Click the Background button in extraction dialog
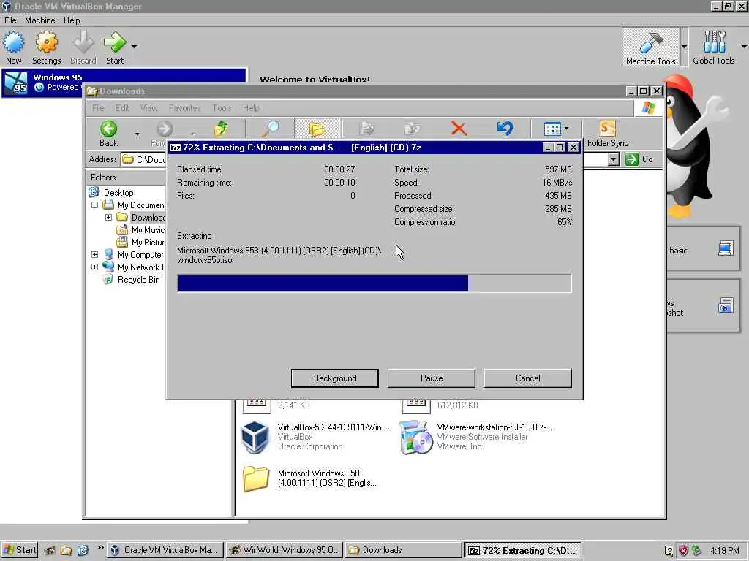The image size is (749, 561). pyautogui.click(x=335, y=378)
